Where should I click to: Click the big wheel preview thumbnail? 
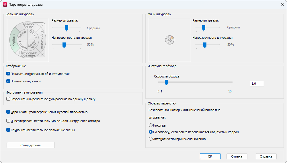tap(28, 40)
